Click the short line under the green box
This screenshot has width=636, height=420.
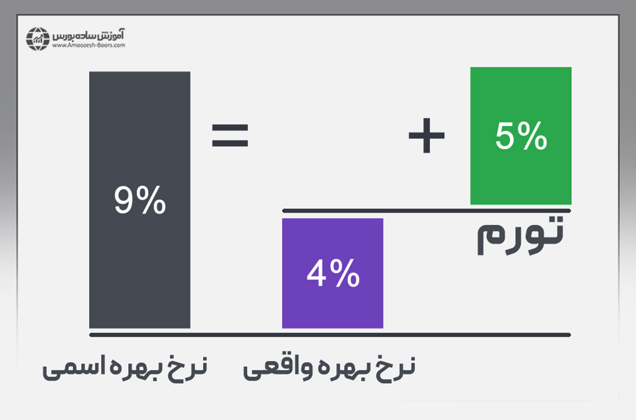click(426, 210)
